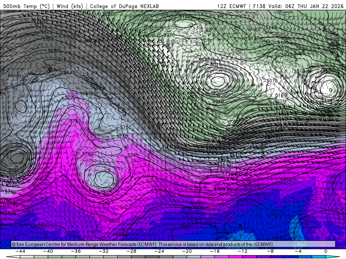Click the -32 color scale label
Viewport: 346px width, 259px height.
[103, 251]
